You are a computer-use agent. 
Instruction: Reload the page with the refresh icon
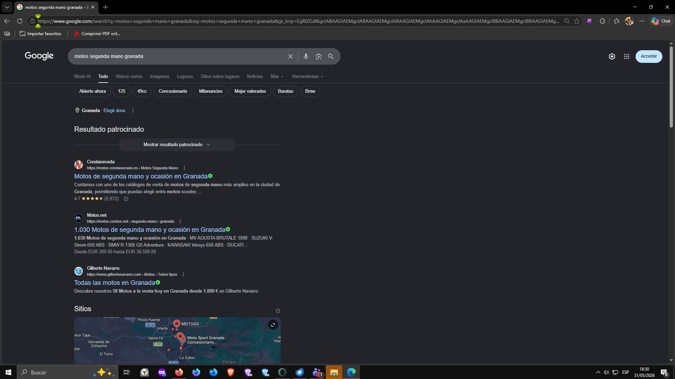20,21
